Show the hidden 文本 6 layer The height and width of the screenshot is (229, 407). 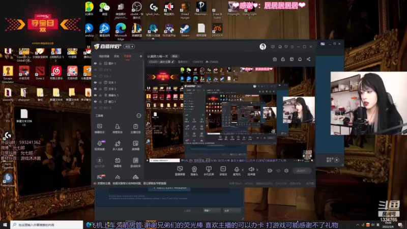point(95,70)
